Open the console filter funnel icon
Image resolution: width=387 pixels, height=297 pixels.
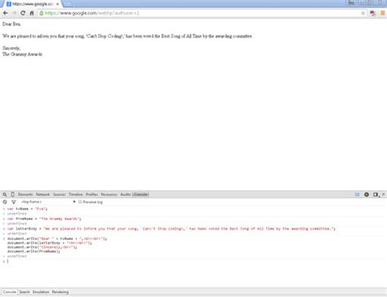(x=14, y=202)
